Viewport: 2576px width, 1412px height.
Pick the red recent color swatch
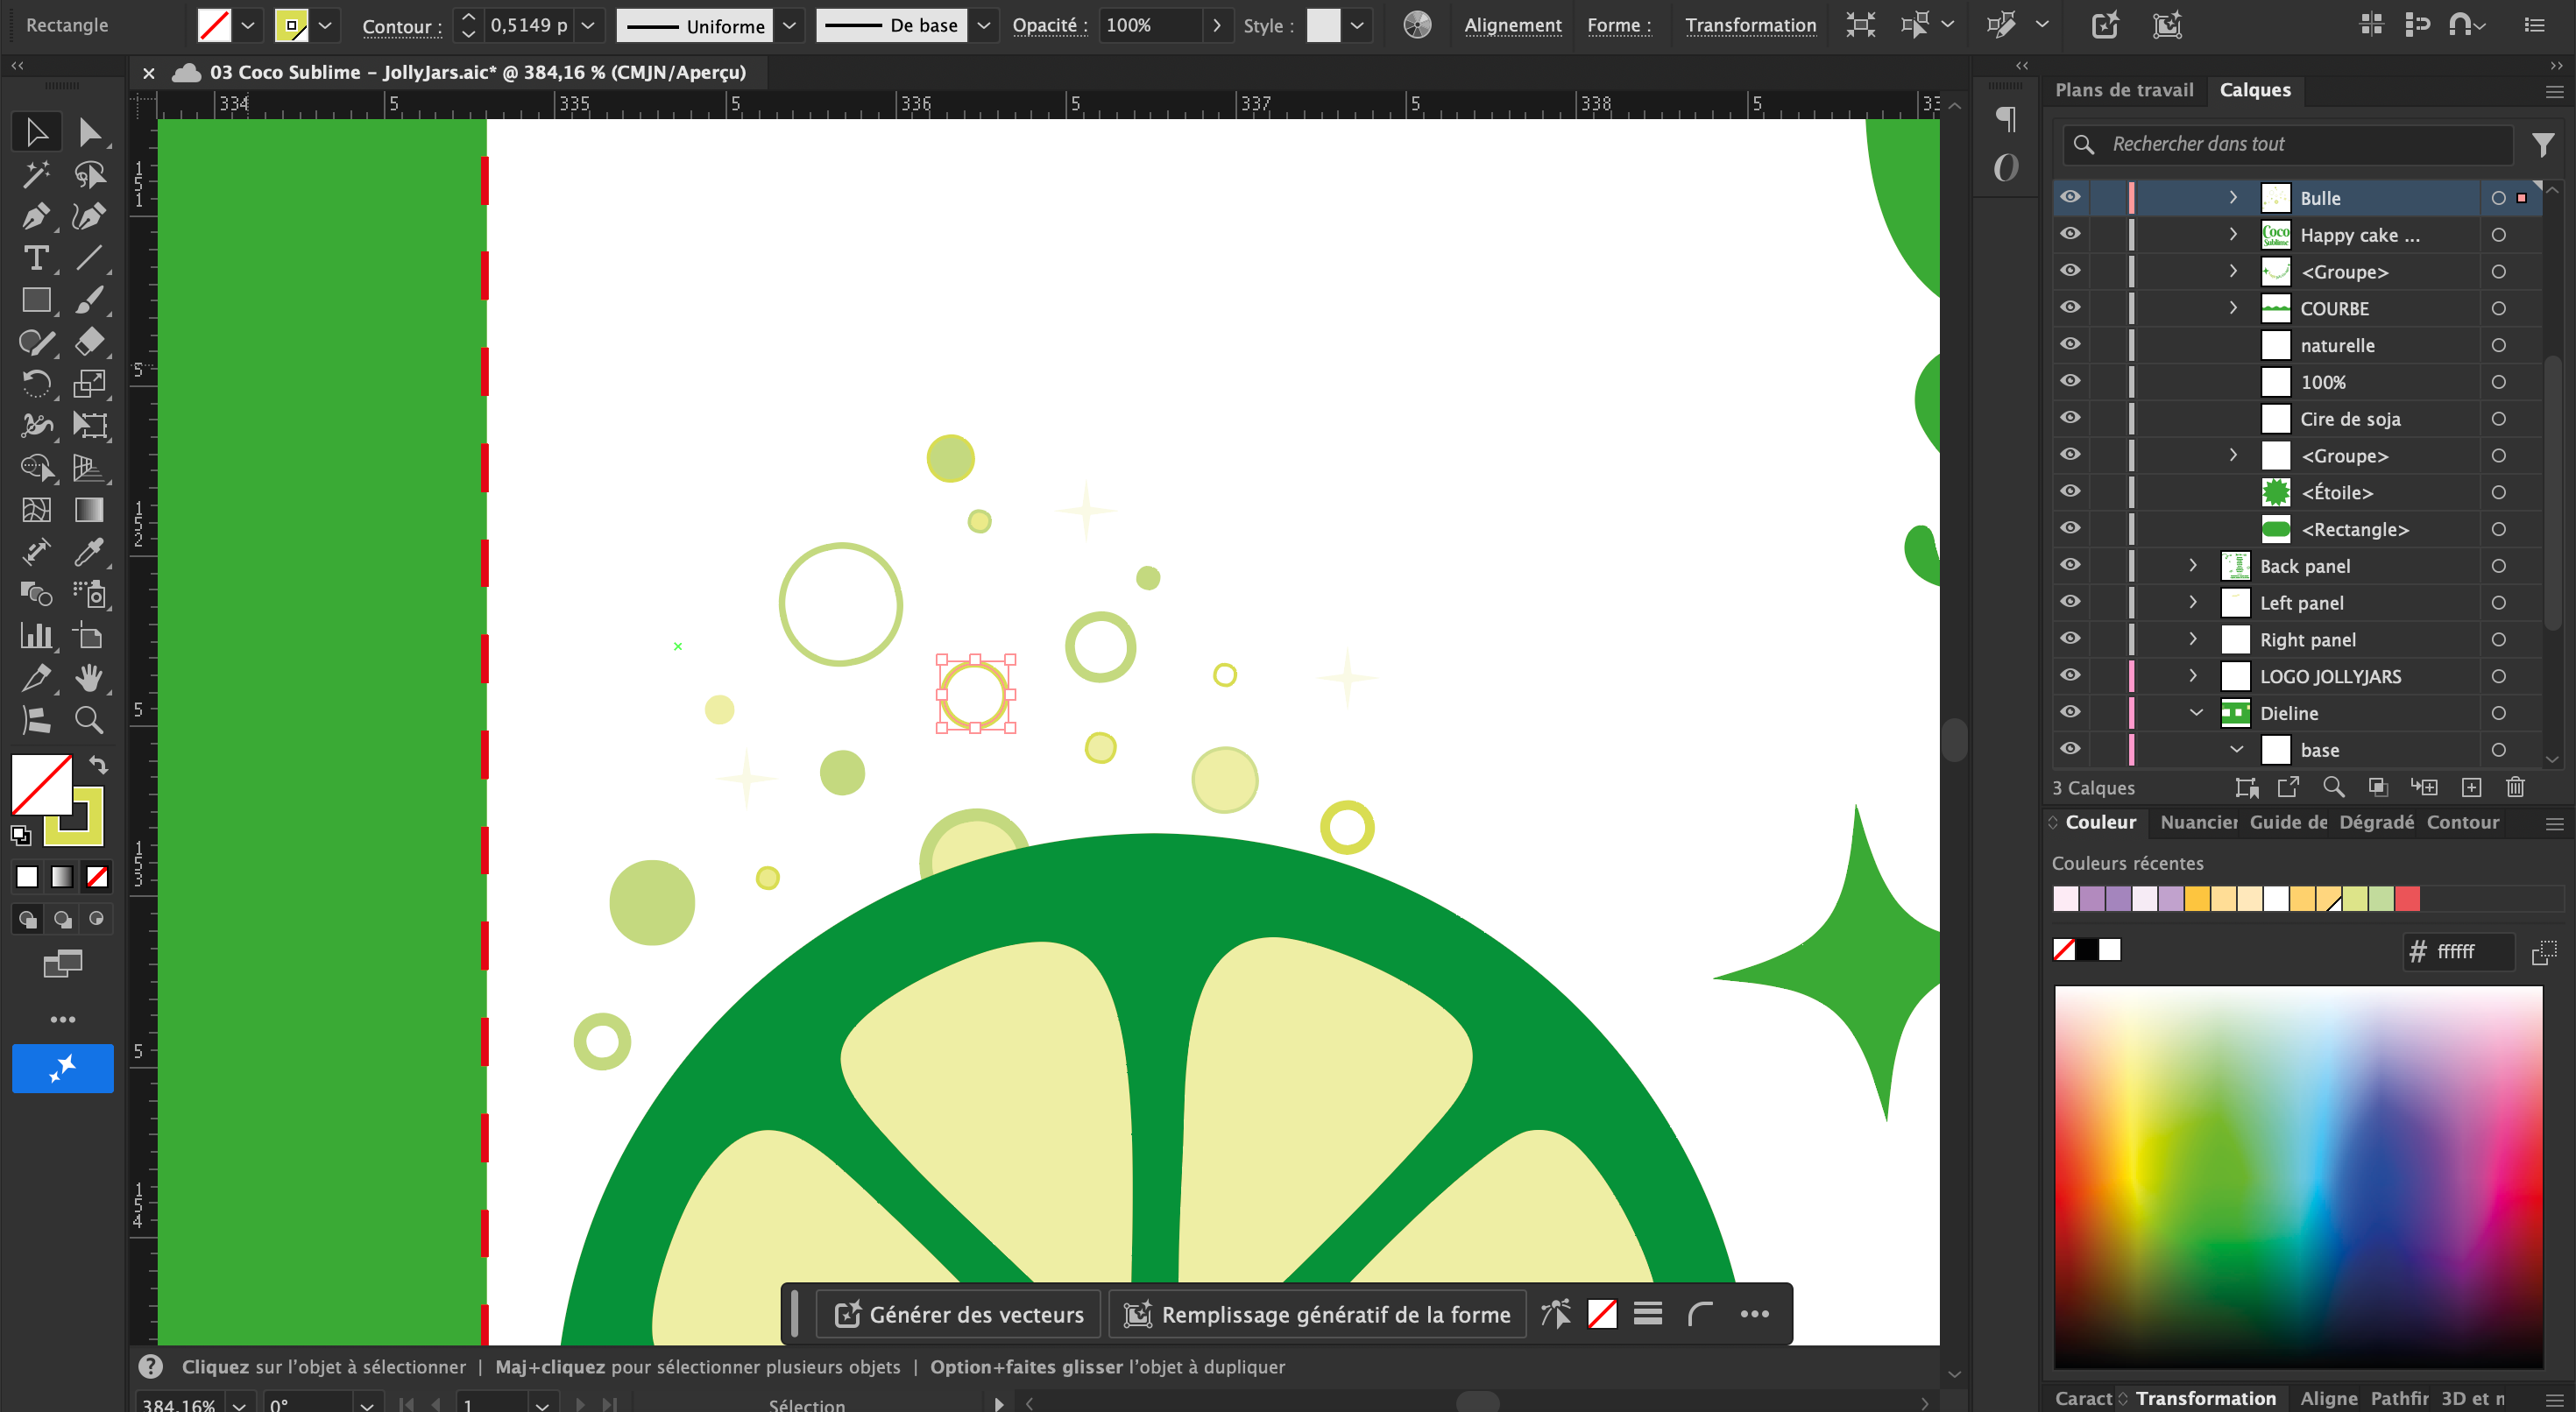pos(2407,899)
